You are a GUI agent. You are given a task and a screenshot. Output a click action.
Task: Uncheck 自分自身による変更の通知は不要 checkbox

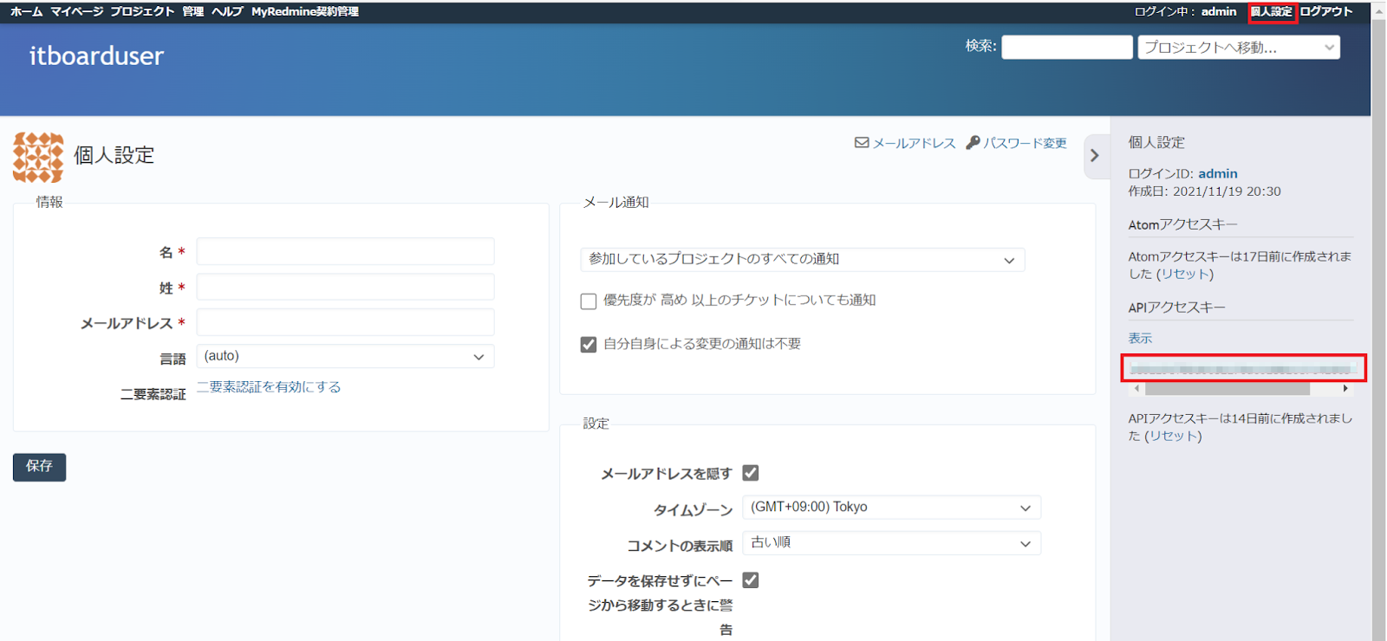point(589,345)
